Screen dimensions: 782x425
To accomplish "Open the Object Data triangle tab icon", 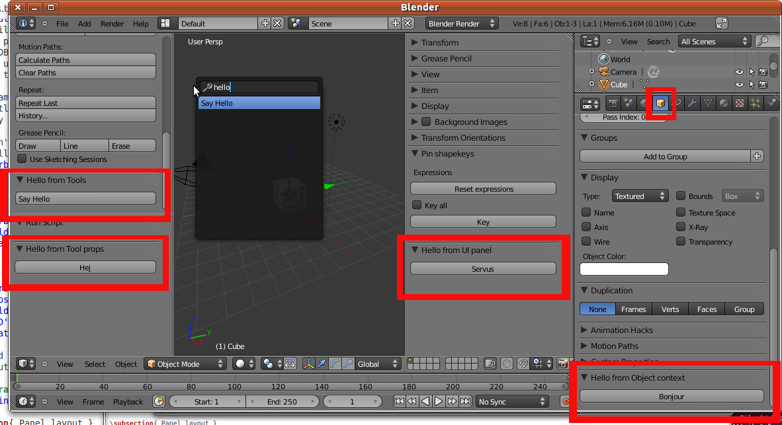I will pyautogui.click(x=708, y=104).
